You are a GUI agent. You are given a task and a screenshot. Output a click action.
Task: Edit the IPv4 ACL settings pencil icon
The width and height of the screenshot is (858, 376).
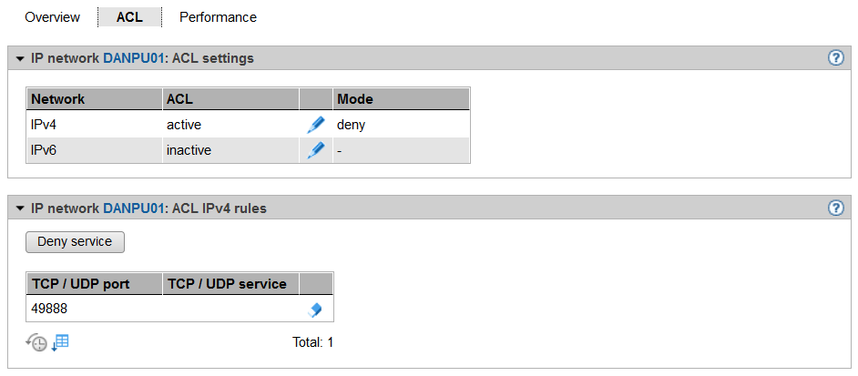coord(316,125)
